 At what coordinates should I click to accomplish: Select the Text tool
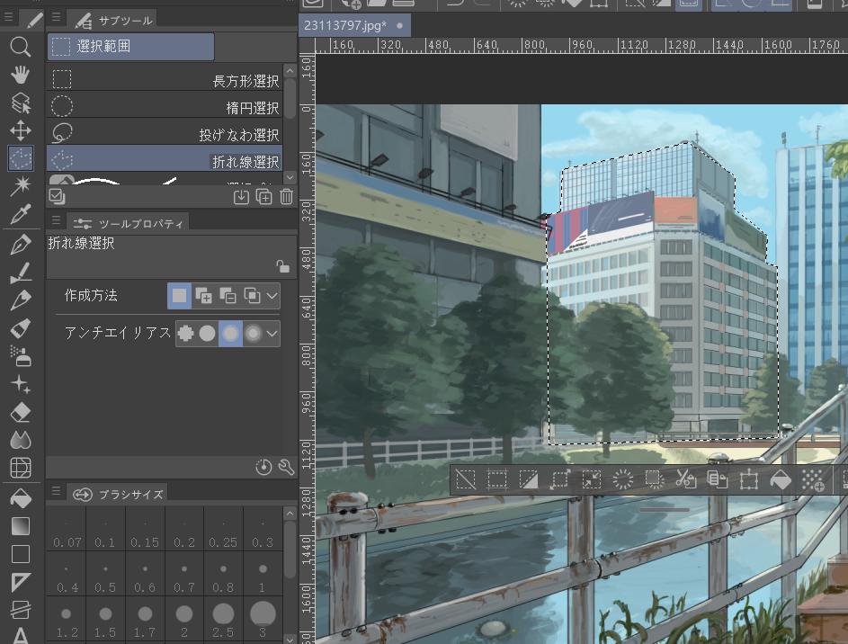coord(20,635)
